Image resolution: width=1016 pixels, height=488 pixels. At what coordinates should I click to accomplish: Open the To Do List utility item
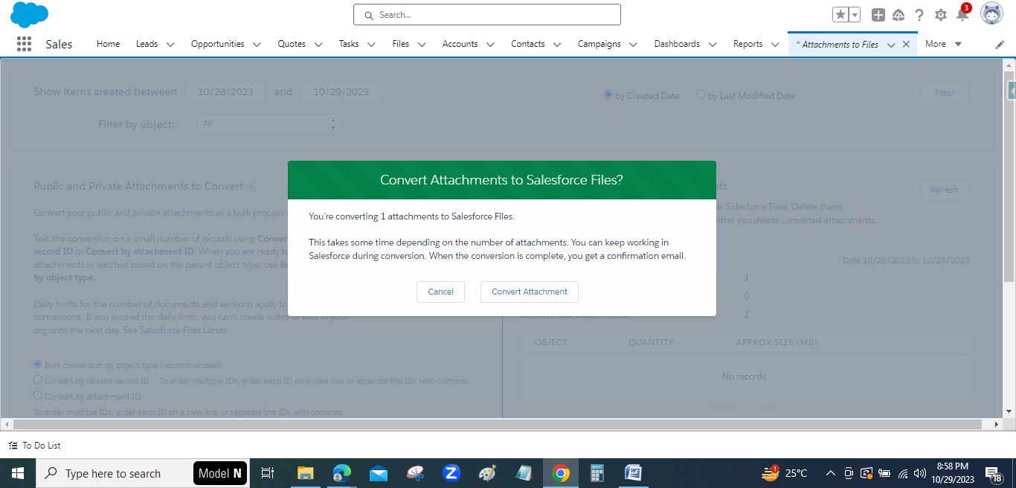pyautogui.click(x=35, y=446)
